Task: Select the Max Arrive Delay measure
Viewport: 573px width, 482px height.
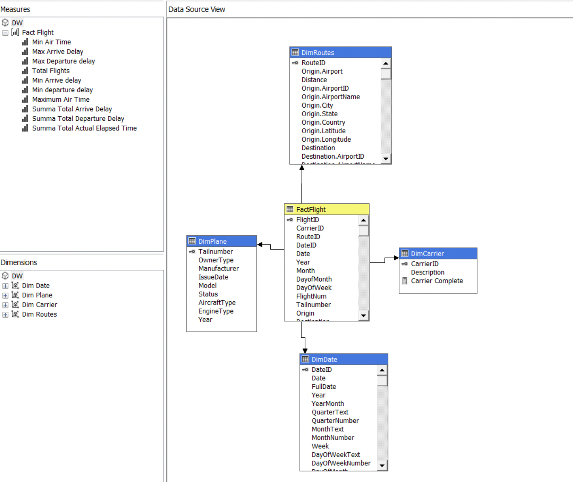Action: click(57, 51)
